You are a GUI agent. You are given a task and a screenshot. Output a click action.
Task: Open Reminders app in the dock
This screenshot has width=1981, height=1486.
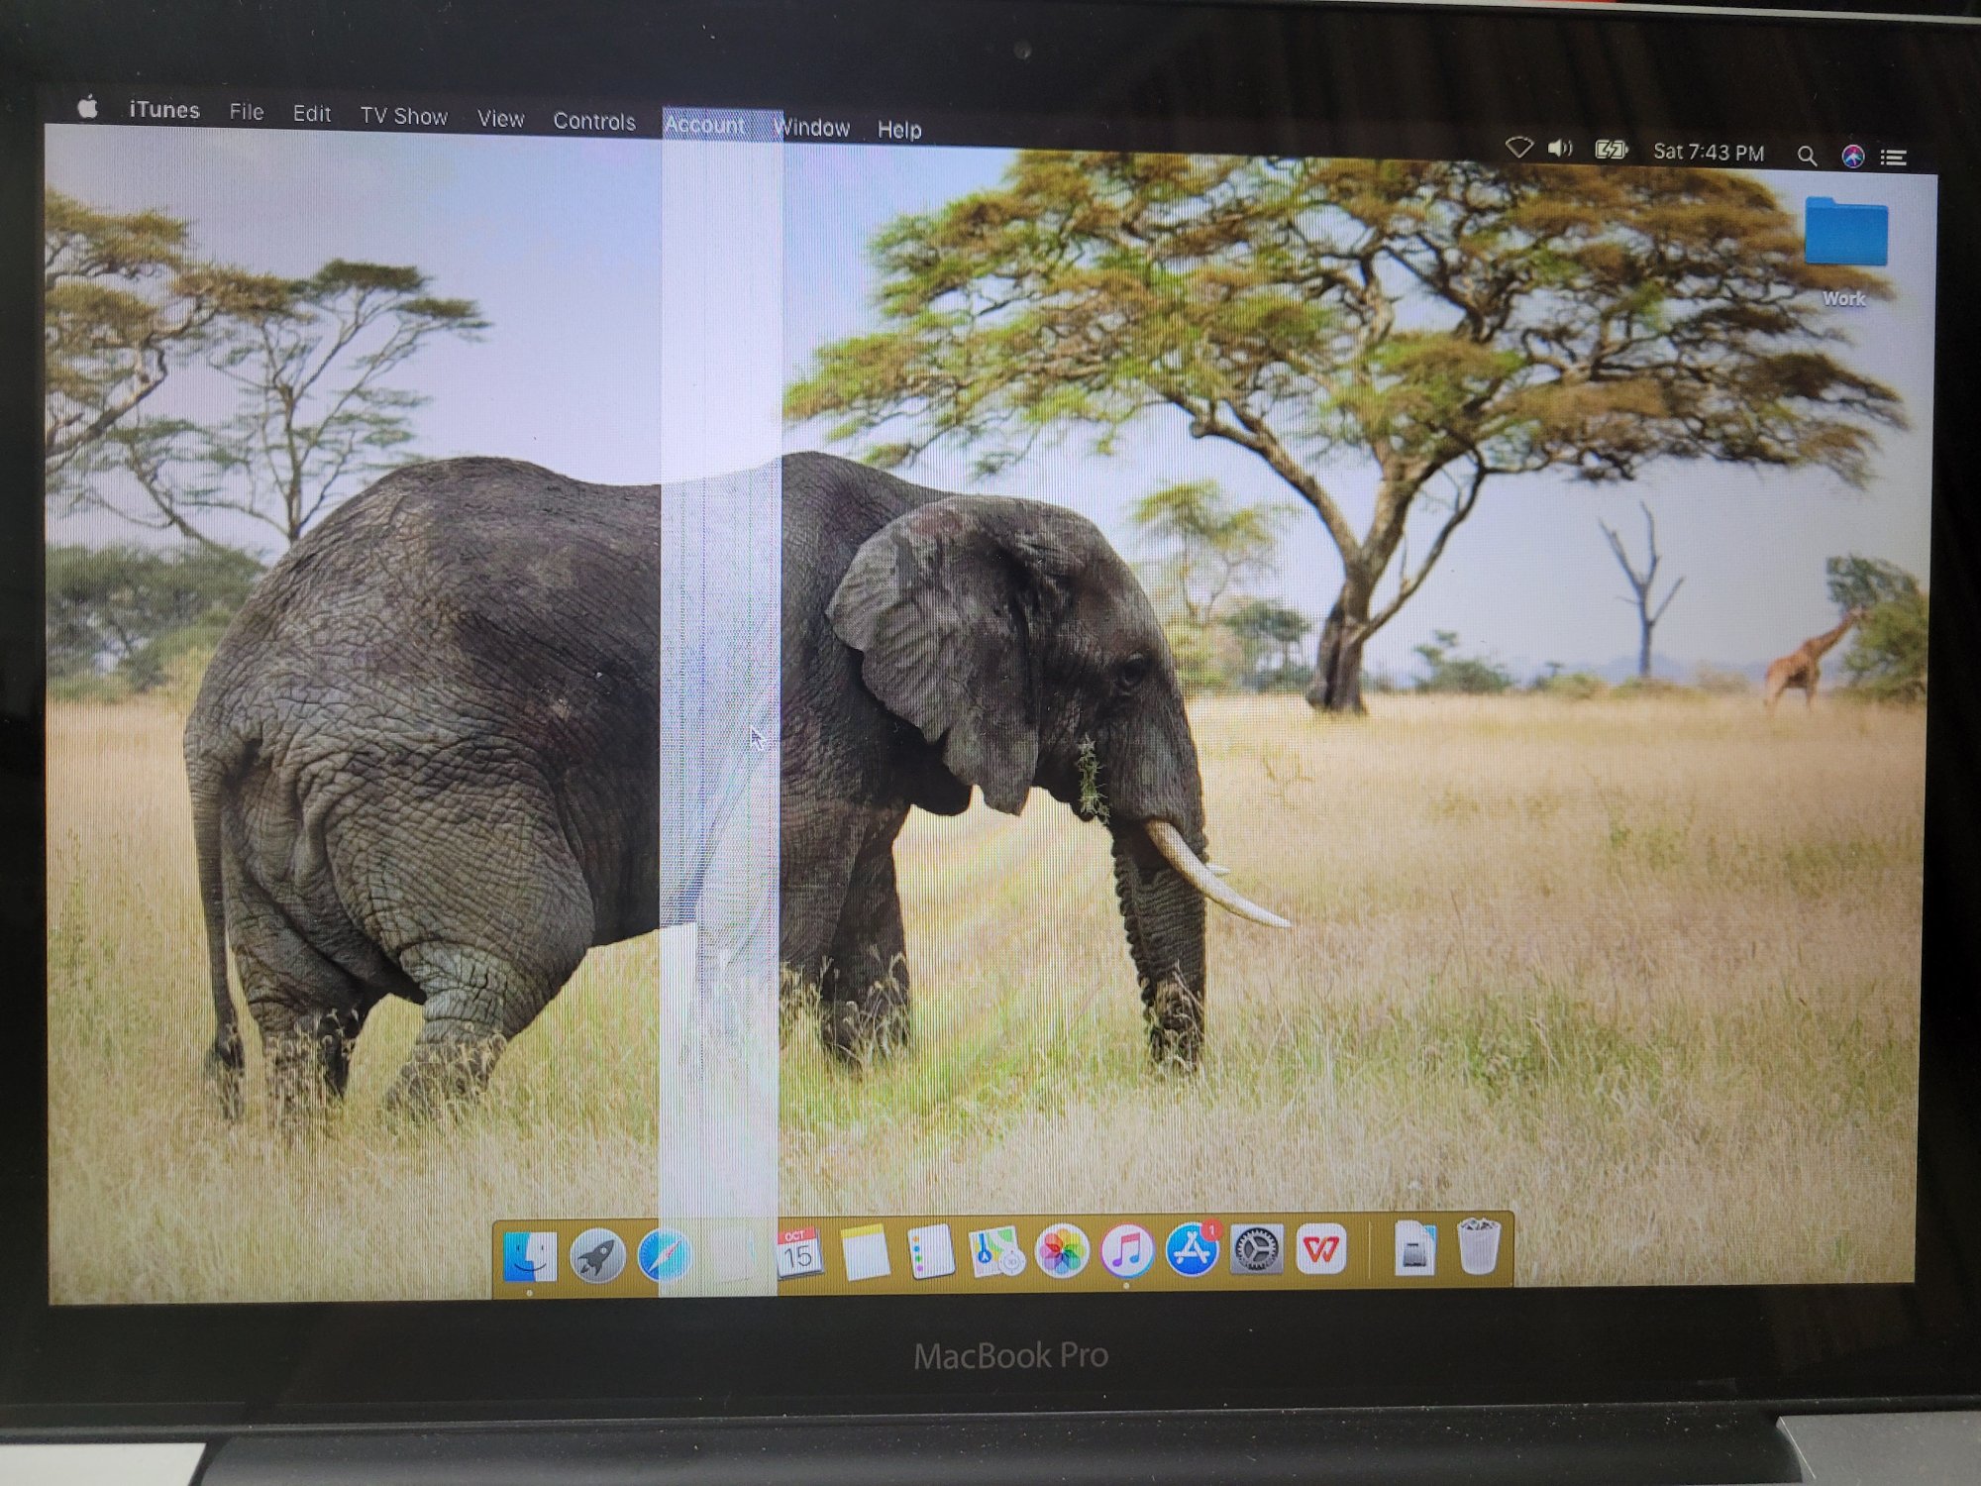coord(930,1251)
